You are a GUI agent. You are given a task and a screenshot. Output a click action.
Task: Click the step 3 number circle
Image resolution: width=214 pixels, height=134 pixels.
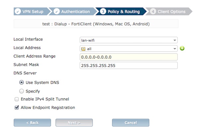[x=103, y=12]
